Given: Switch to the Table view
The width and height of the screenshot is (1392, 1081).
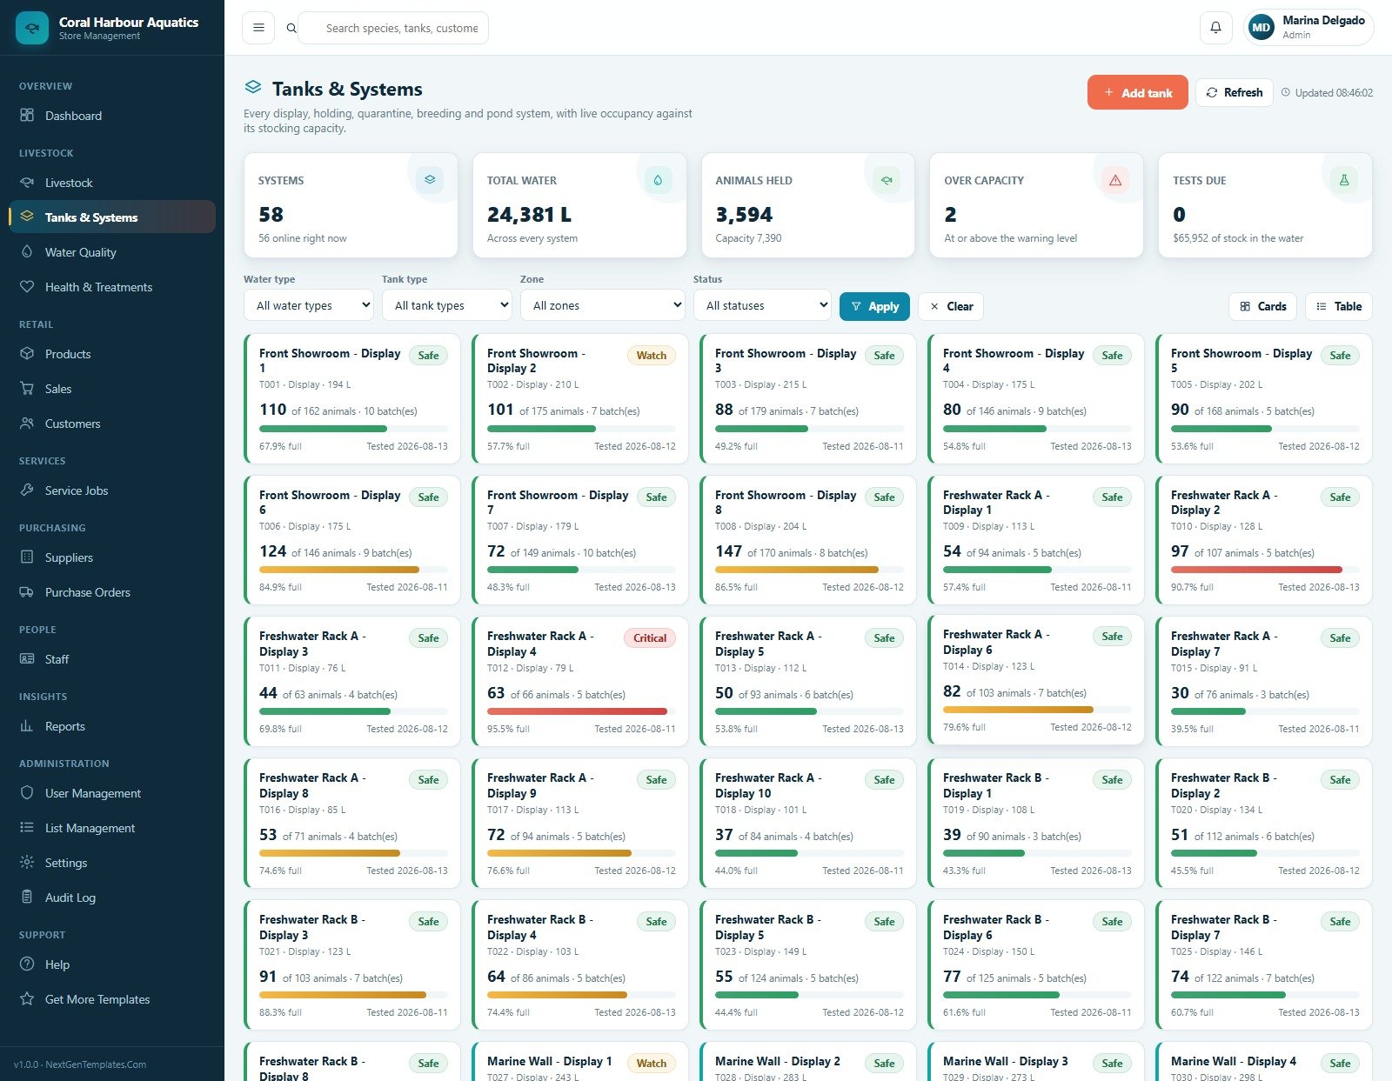Looking at the screenshot, I should click(1339, 306).
